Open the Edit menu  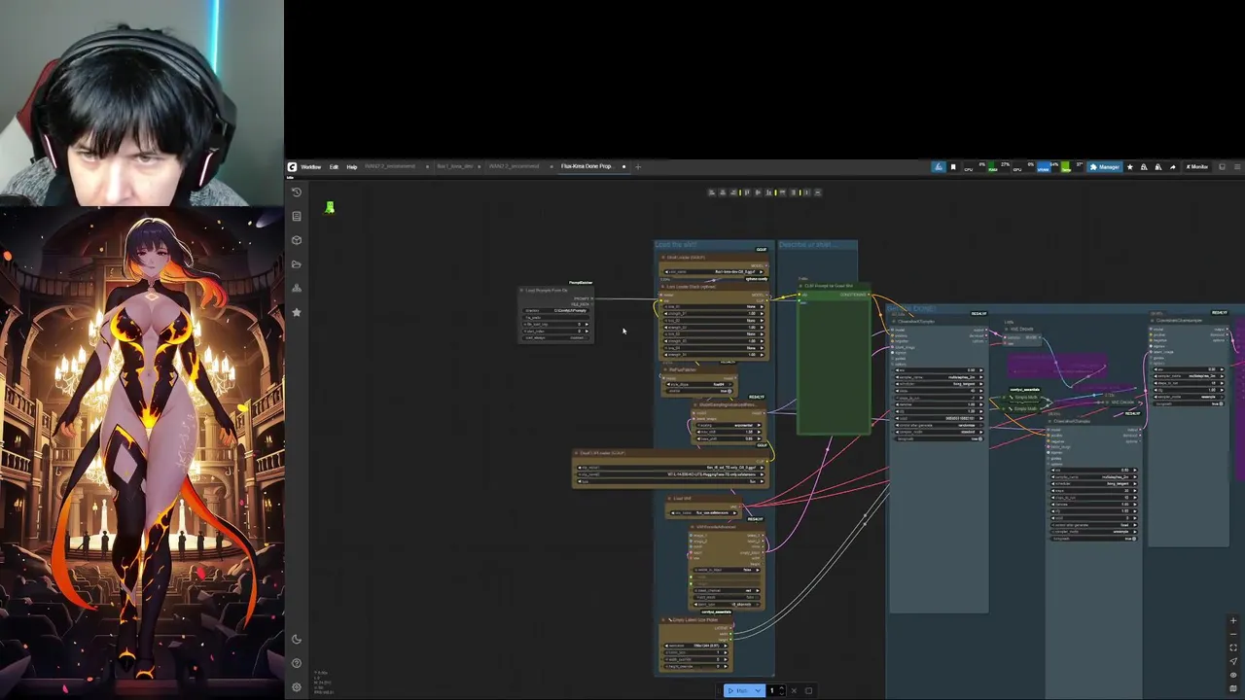(334, 167)
